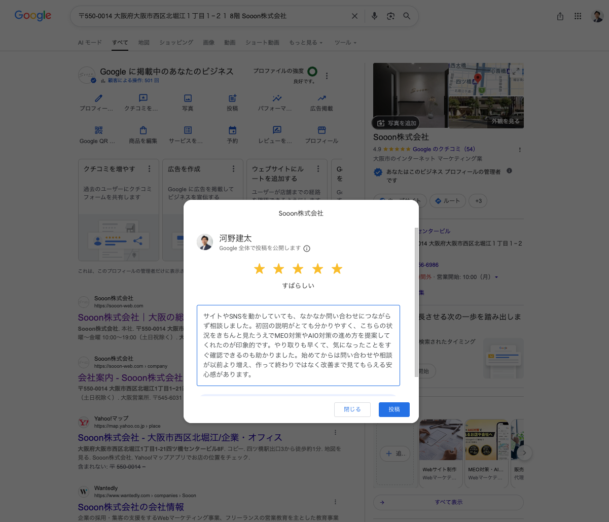
Task: Open the Google QR code icon
Action: 98,130
